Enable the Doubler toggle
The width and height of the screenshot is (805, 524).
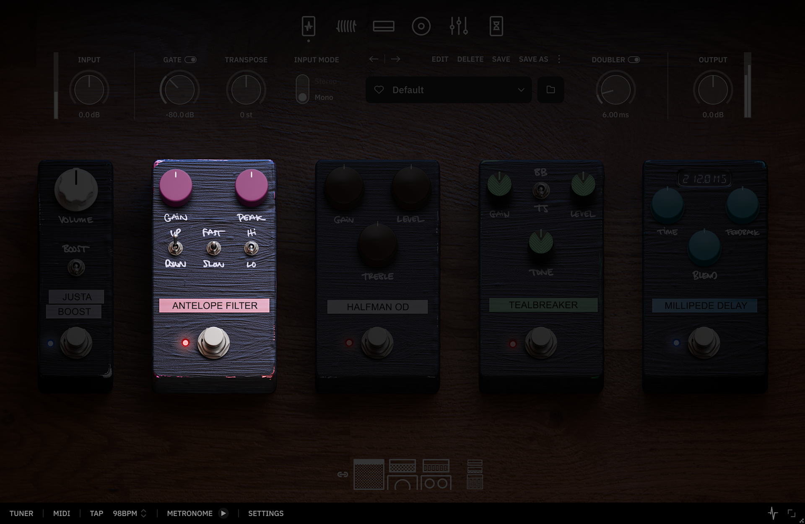click(634, 59)
